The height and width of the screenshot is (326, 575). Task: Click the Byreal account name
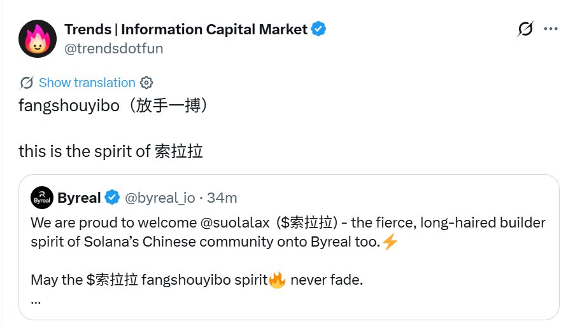click(x=79, y=198)
